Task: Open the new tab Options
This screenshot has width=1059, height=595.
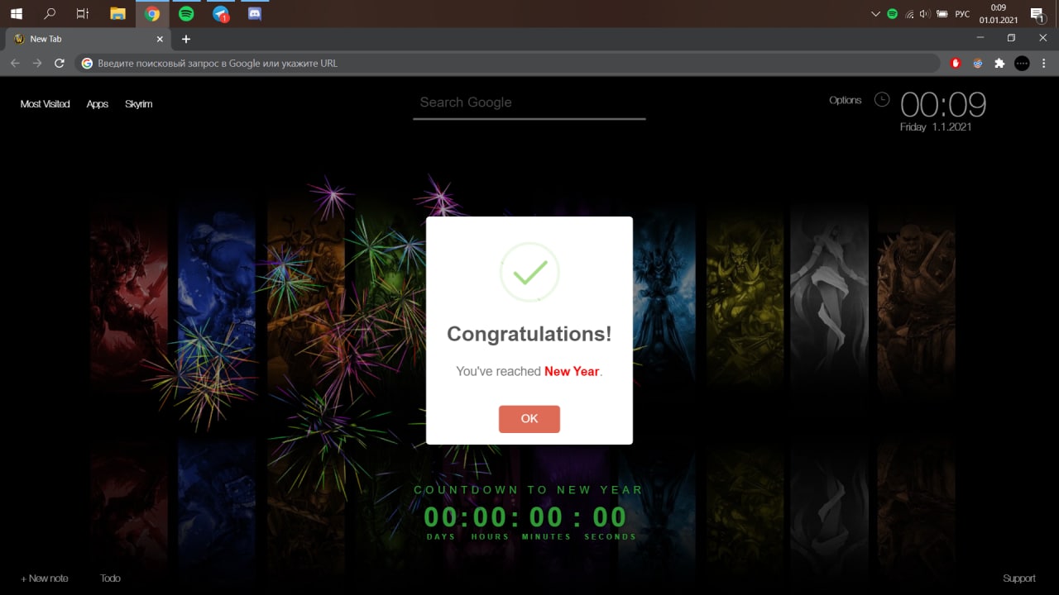Action: [x=845, y=100]
